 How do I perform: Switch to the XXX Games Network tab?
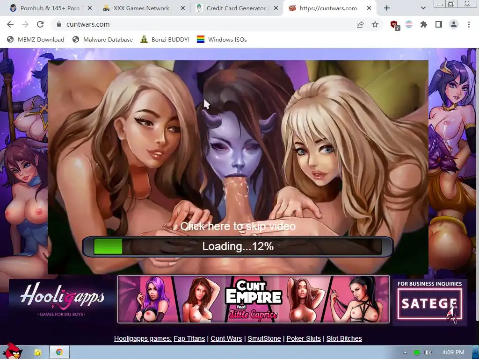tap(141, 8)
